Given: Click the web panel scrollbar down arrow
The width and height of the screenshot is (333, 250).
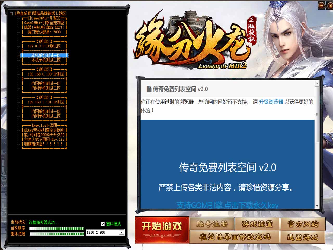Looking at the screenshot, I should [317, 206].
